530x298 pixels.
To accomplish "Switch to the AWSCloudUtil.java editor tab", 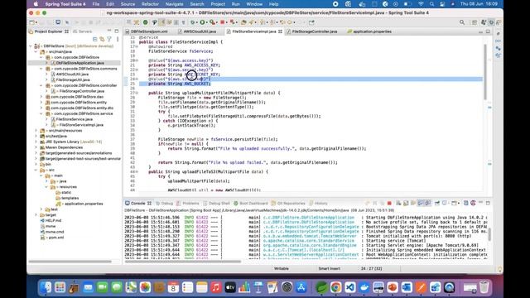I will pyautogui.click(x=200, y=31).
